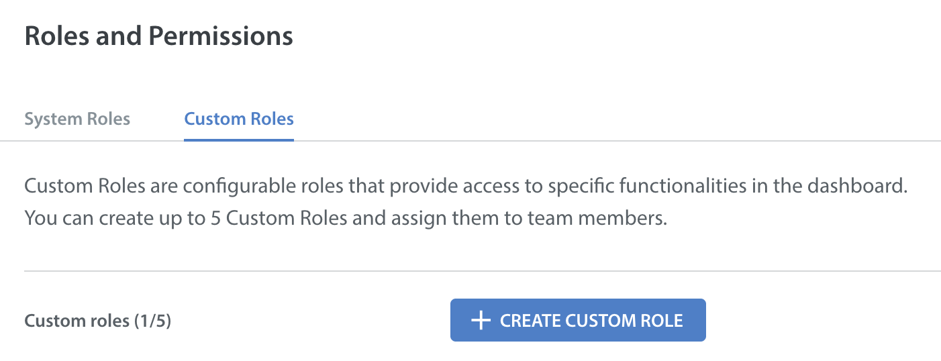
Task: Click the sentence about creating 5 Custom Roles
Action: [x=346, y=219]
